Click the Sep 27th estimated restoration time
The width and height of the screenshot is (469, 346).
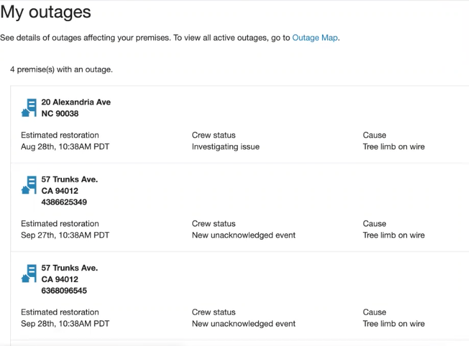(65, 235)
